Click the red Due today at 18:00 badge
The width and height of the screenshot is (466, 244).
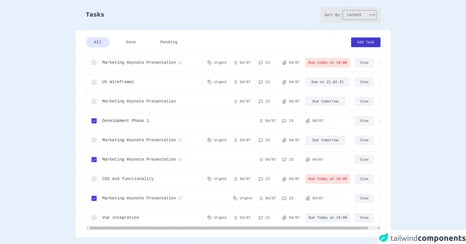(x=327, y=62)
